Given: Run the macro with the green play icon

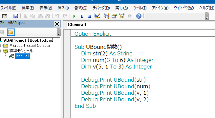Looking at the screenshot, I should pos(74,16).
